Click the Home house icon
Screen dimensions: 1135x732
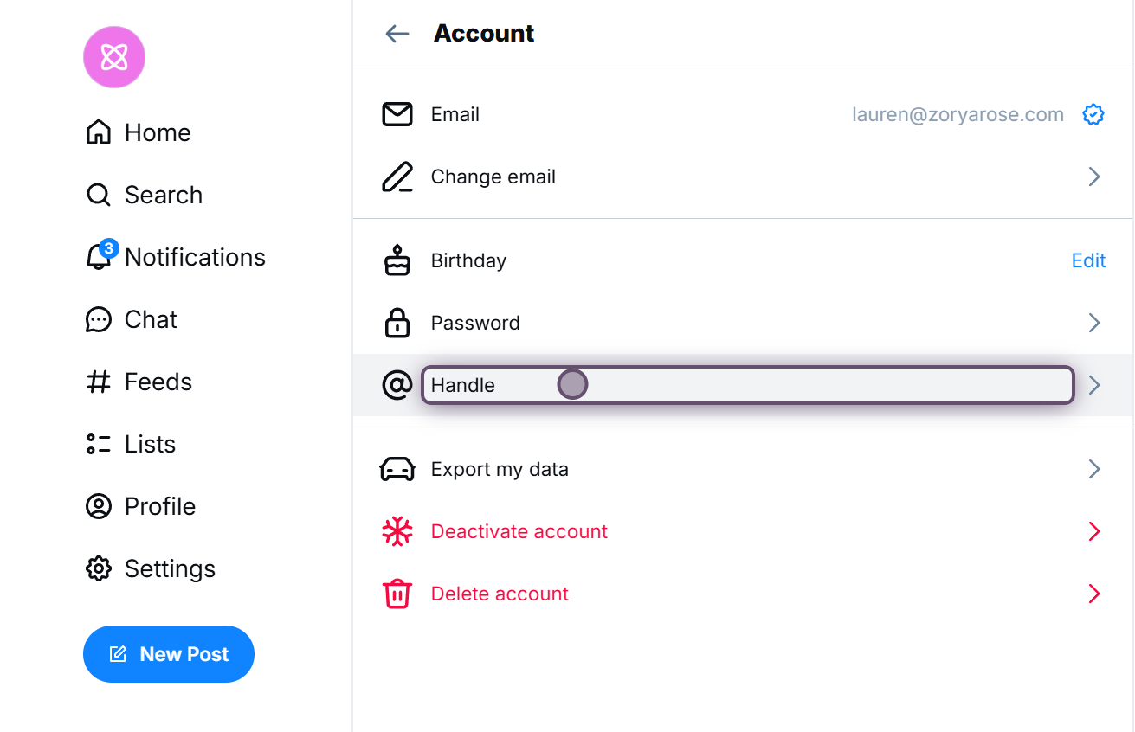99,132
